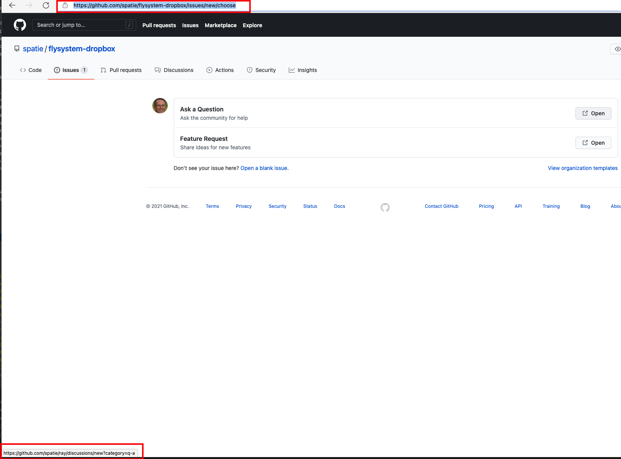This screenshot has width=621, height=459.
Task: Go to Marketplace in the top navigation
Action: 221,25
